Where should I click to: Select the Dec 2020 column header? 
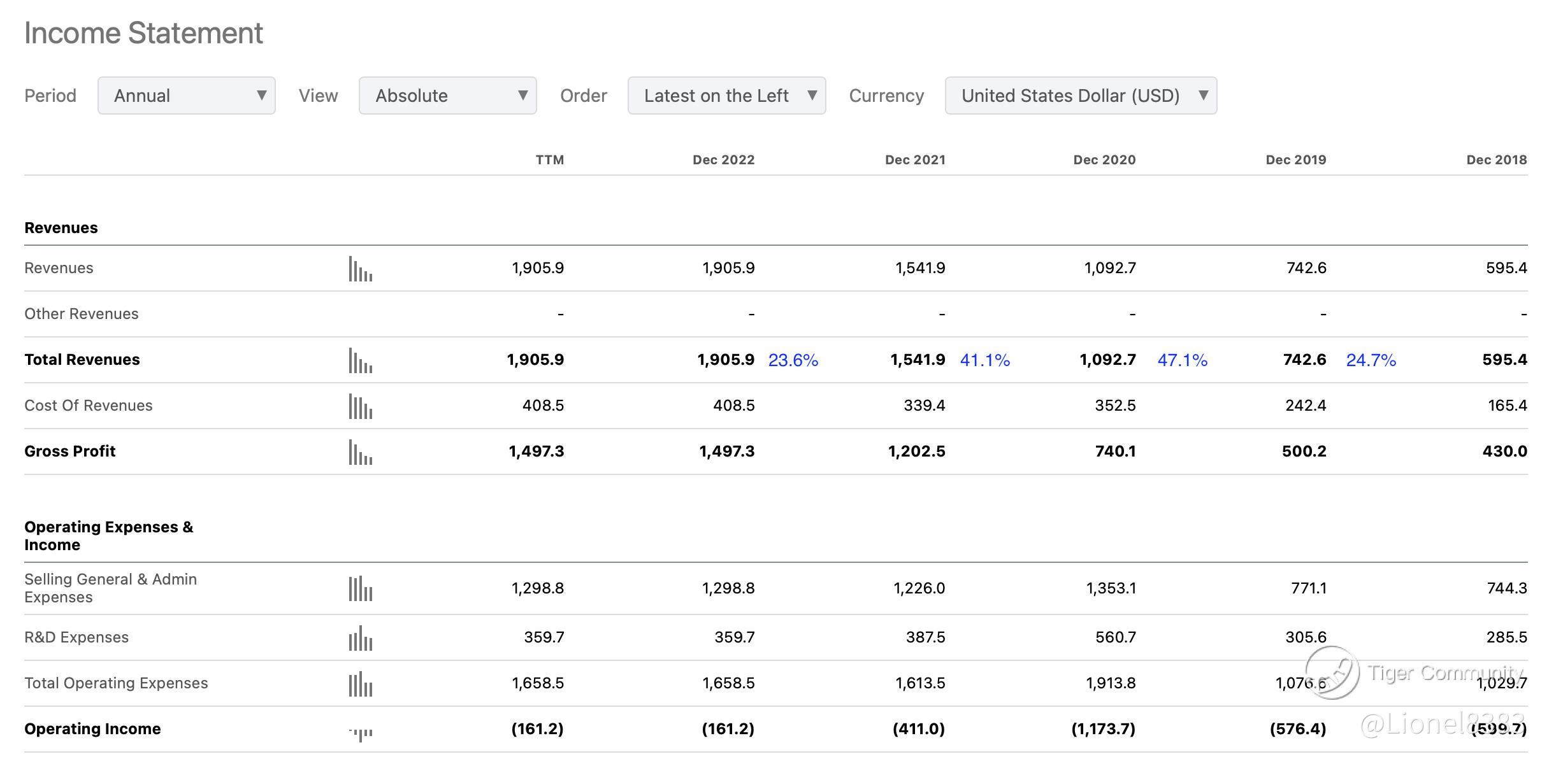click(1104, 160)
